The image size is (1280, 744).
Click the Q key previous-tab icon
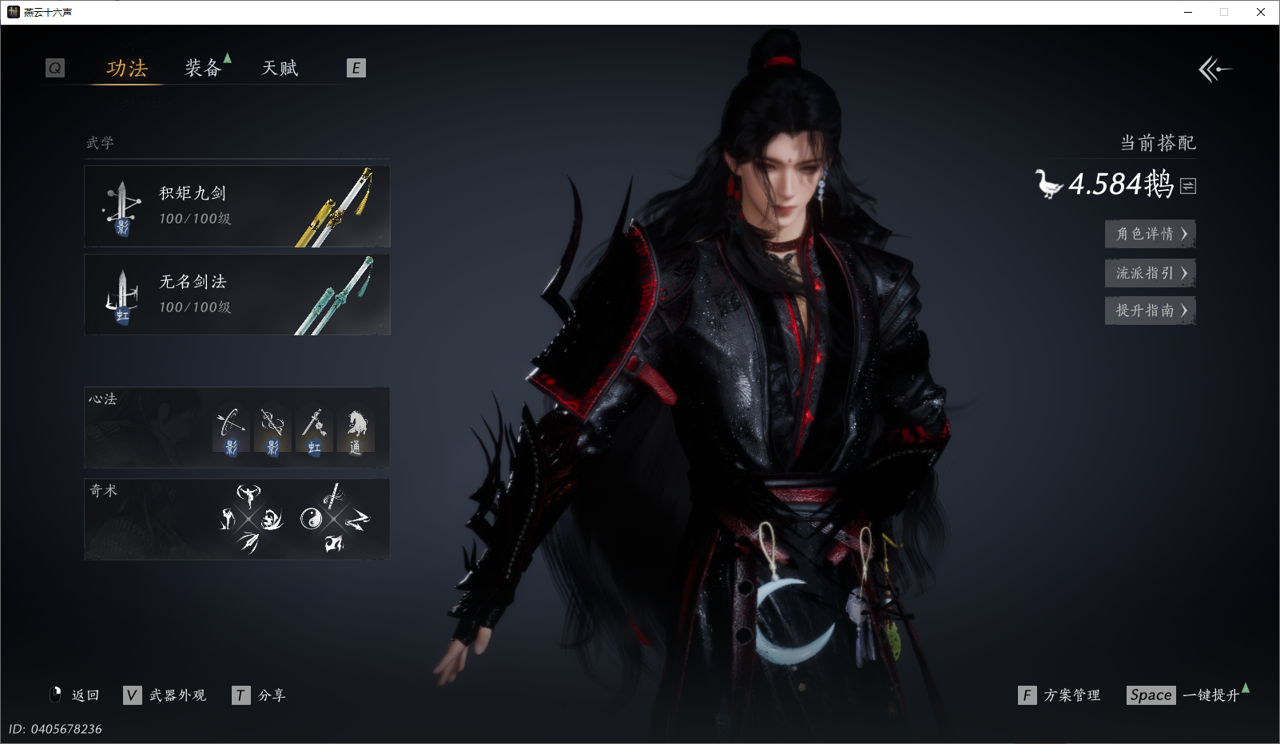pyautogui.click(x=54, y=68)
